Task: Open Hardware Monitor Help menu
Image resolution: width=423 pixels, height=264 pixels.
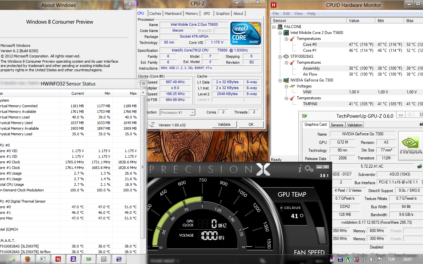Action: pyautogui.click(x=311, y=14)
